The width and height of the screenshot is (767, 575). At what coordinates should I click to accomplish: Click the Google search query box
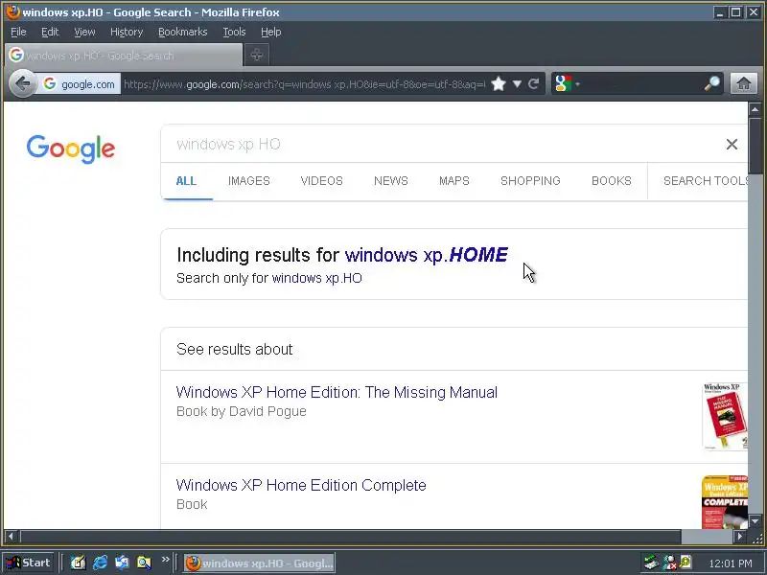440,144
